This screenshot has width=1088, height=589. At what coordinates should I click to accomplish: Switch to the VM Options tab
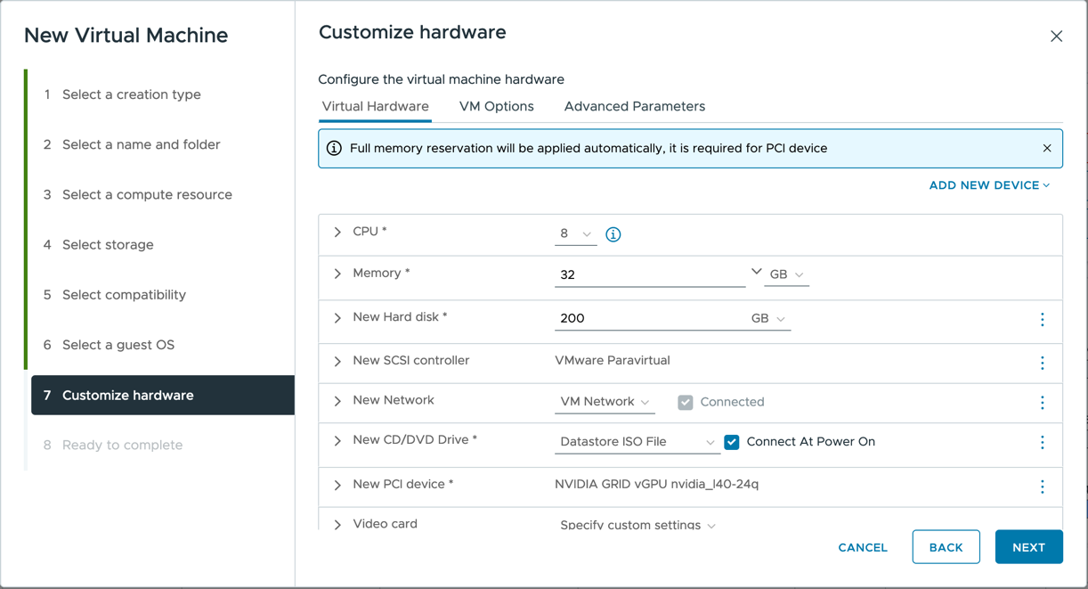coord(496,107)
